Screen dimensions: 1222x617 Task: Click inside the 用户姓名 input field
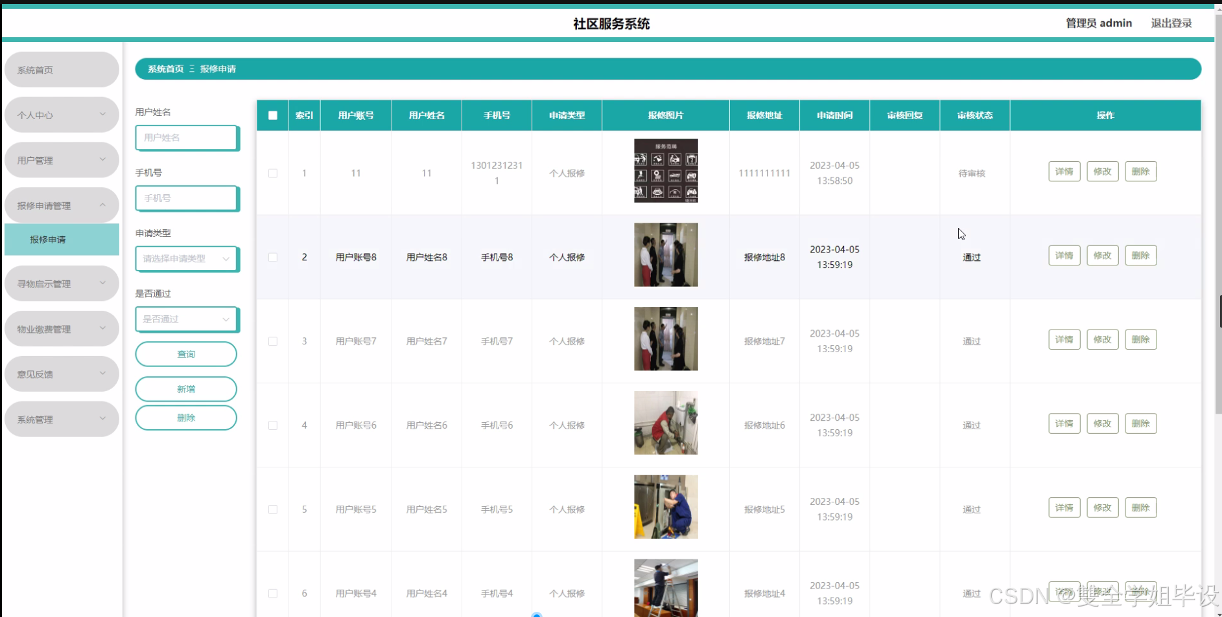(186, 137)
